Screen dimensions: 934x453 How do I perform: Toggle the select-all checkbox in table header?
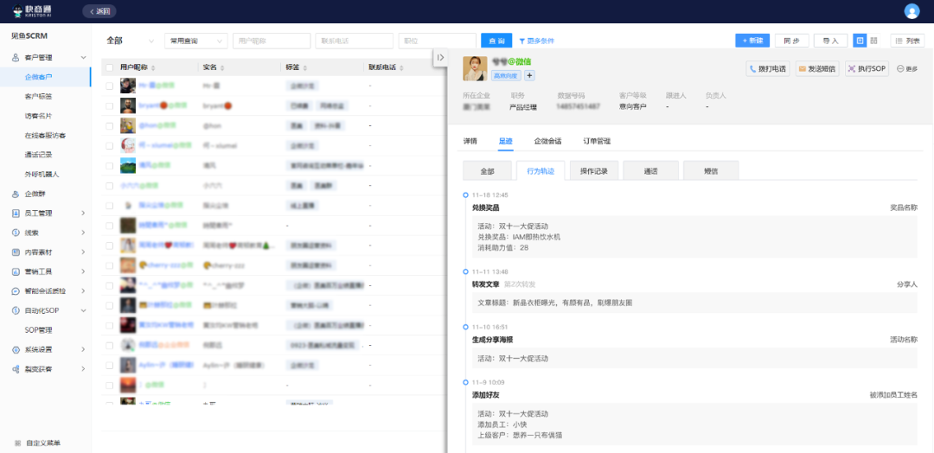(x=109, y=67)
